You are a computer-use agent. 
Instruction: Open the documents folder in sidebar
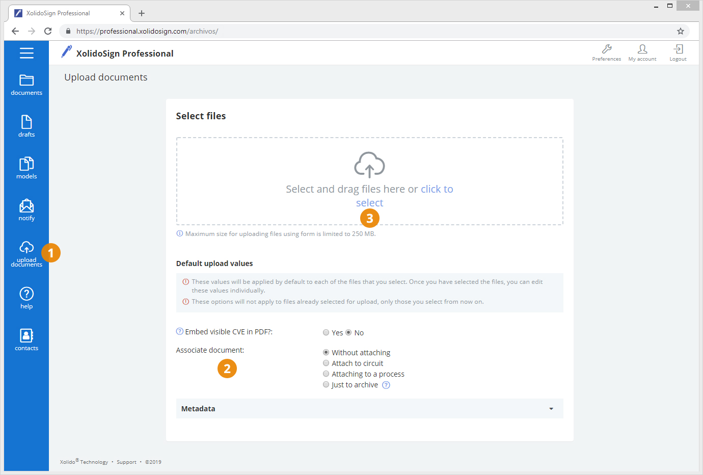(26, 85)
